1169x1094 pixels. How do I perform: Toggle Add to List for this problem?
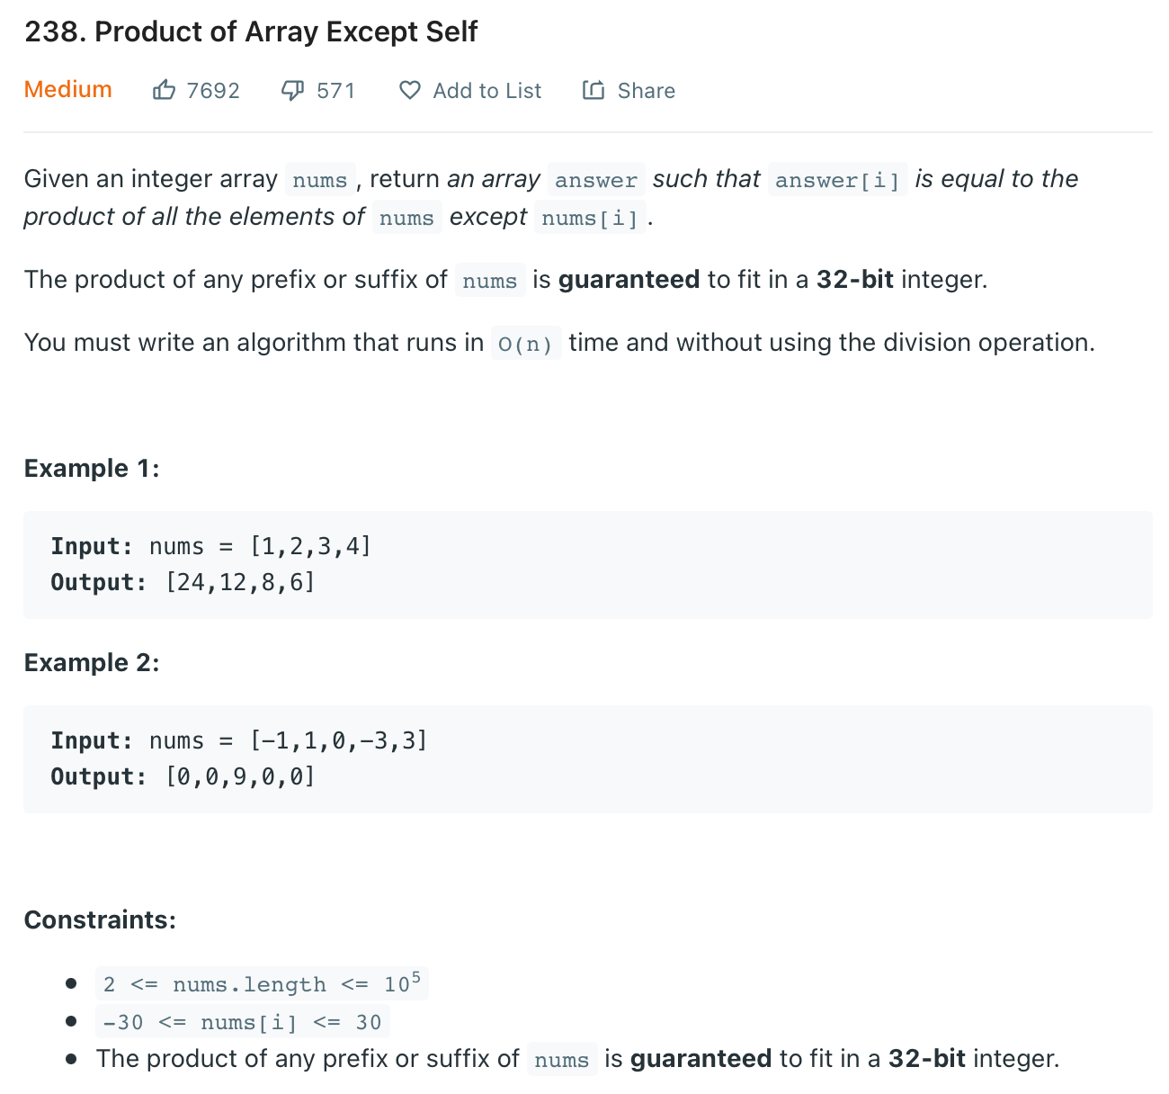(x=469, y=90)
